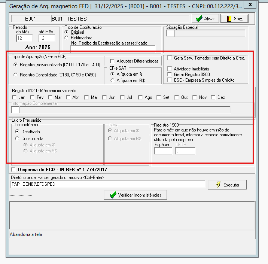268x264 pixels.
Task: Select CF-e SAT Alíquota em %
Action: (112, 74)
